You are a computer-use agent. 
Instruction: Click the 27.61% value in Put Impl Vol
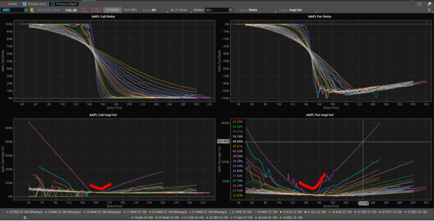pyautogui.click(x=238, y=196)
